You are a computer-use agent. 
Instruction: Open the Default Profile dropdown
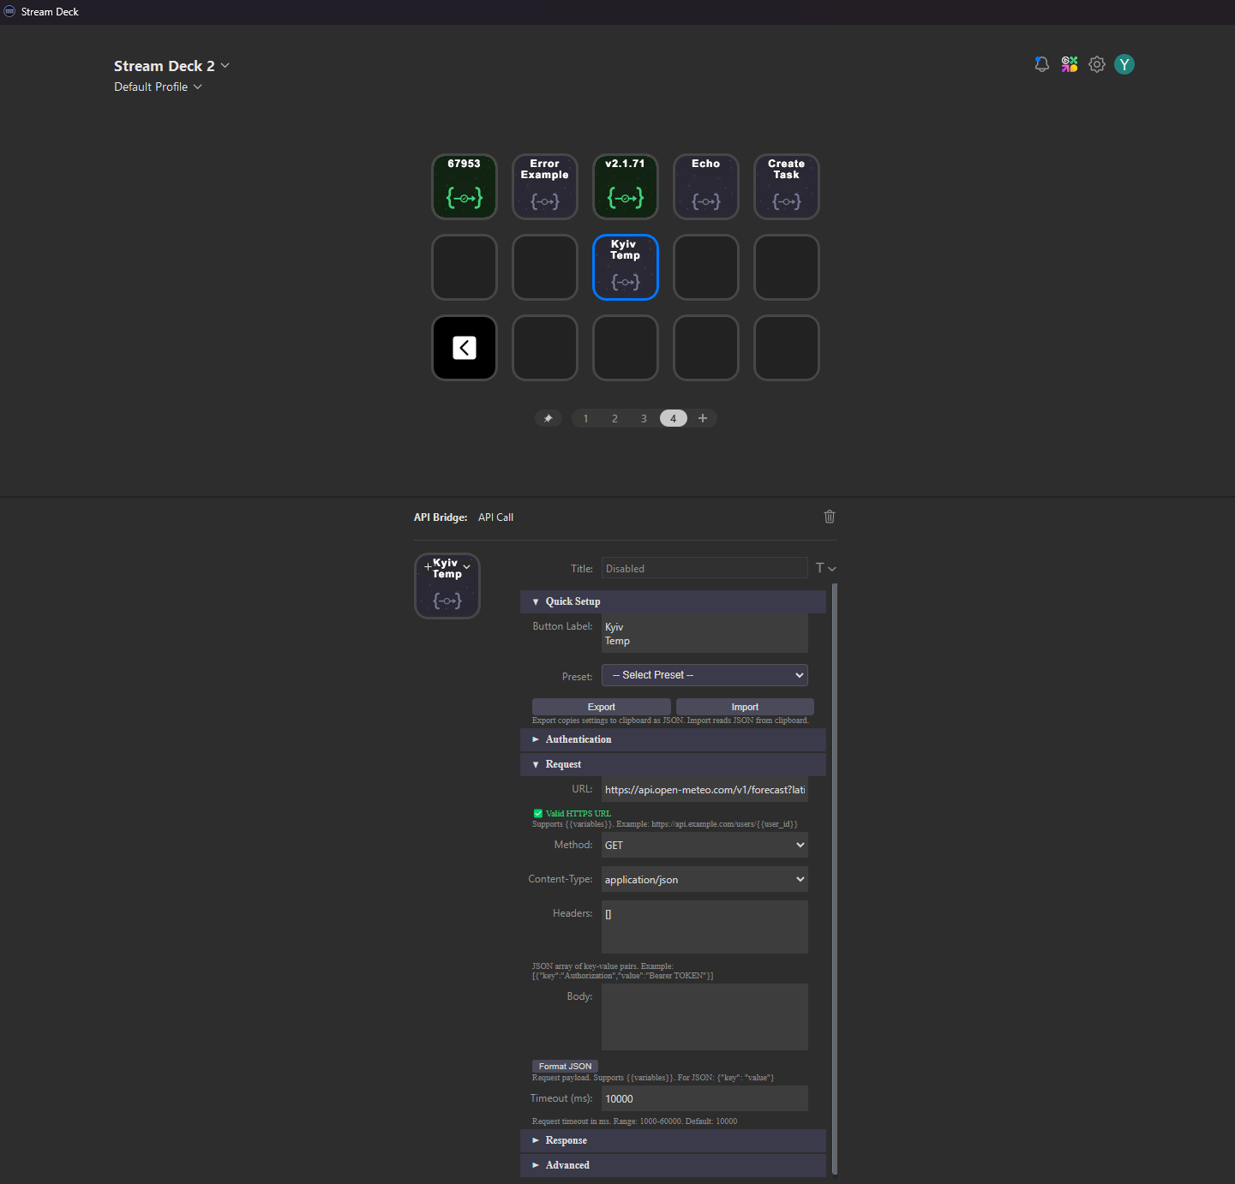click(x=158, y=87)
